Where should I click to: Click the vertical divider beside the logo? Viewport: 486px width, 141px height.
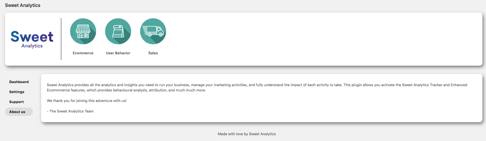pos(61,39)
